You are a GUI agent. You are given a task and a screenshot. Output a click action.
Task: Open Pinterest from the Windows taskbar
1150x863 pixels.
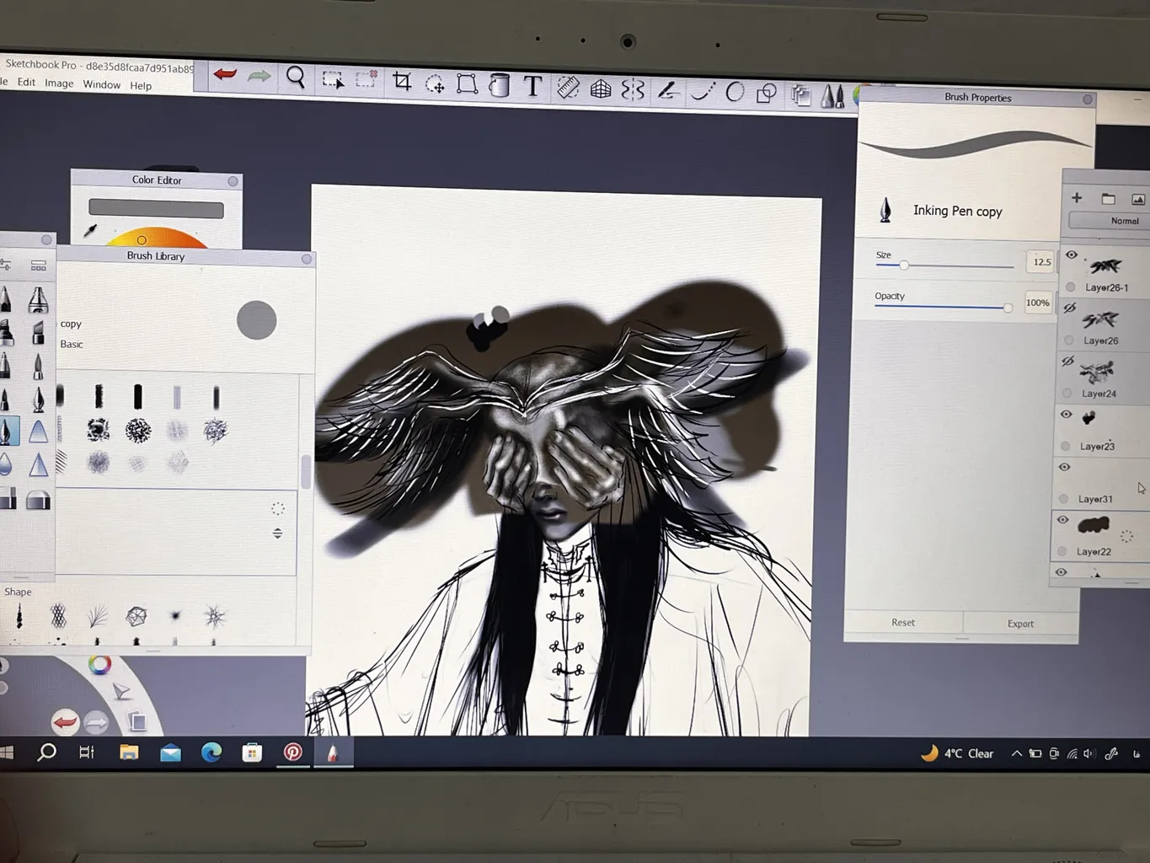tap(292, 752)
